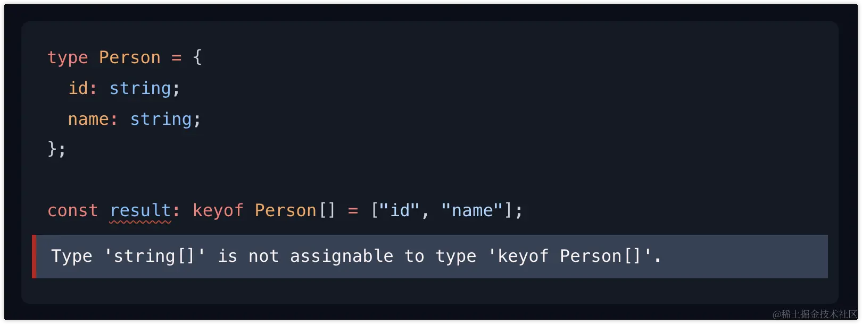This screenshot has height=324, width=862.
Task: Click the equals sign in the const line
Action: [x=353, y=211]
